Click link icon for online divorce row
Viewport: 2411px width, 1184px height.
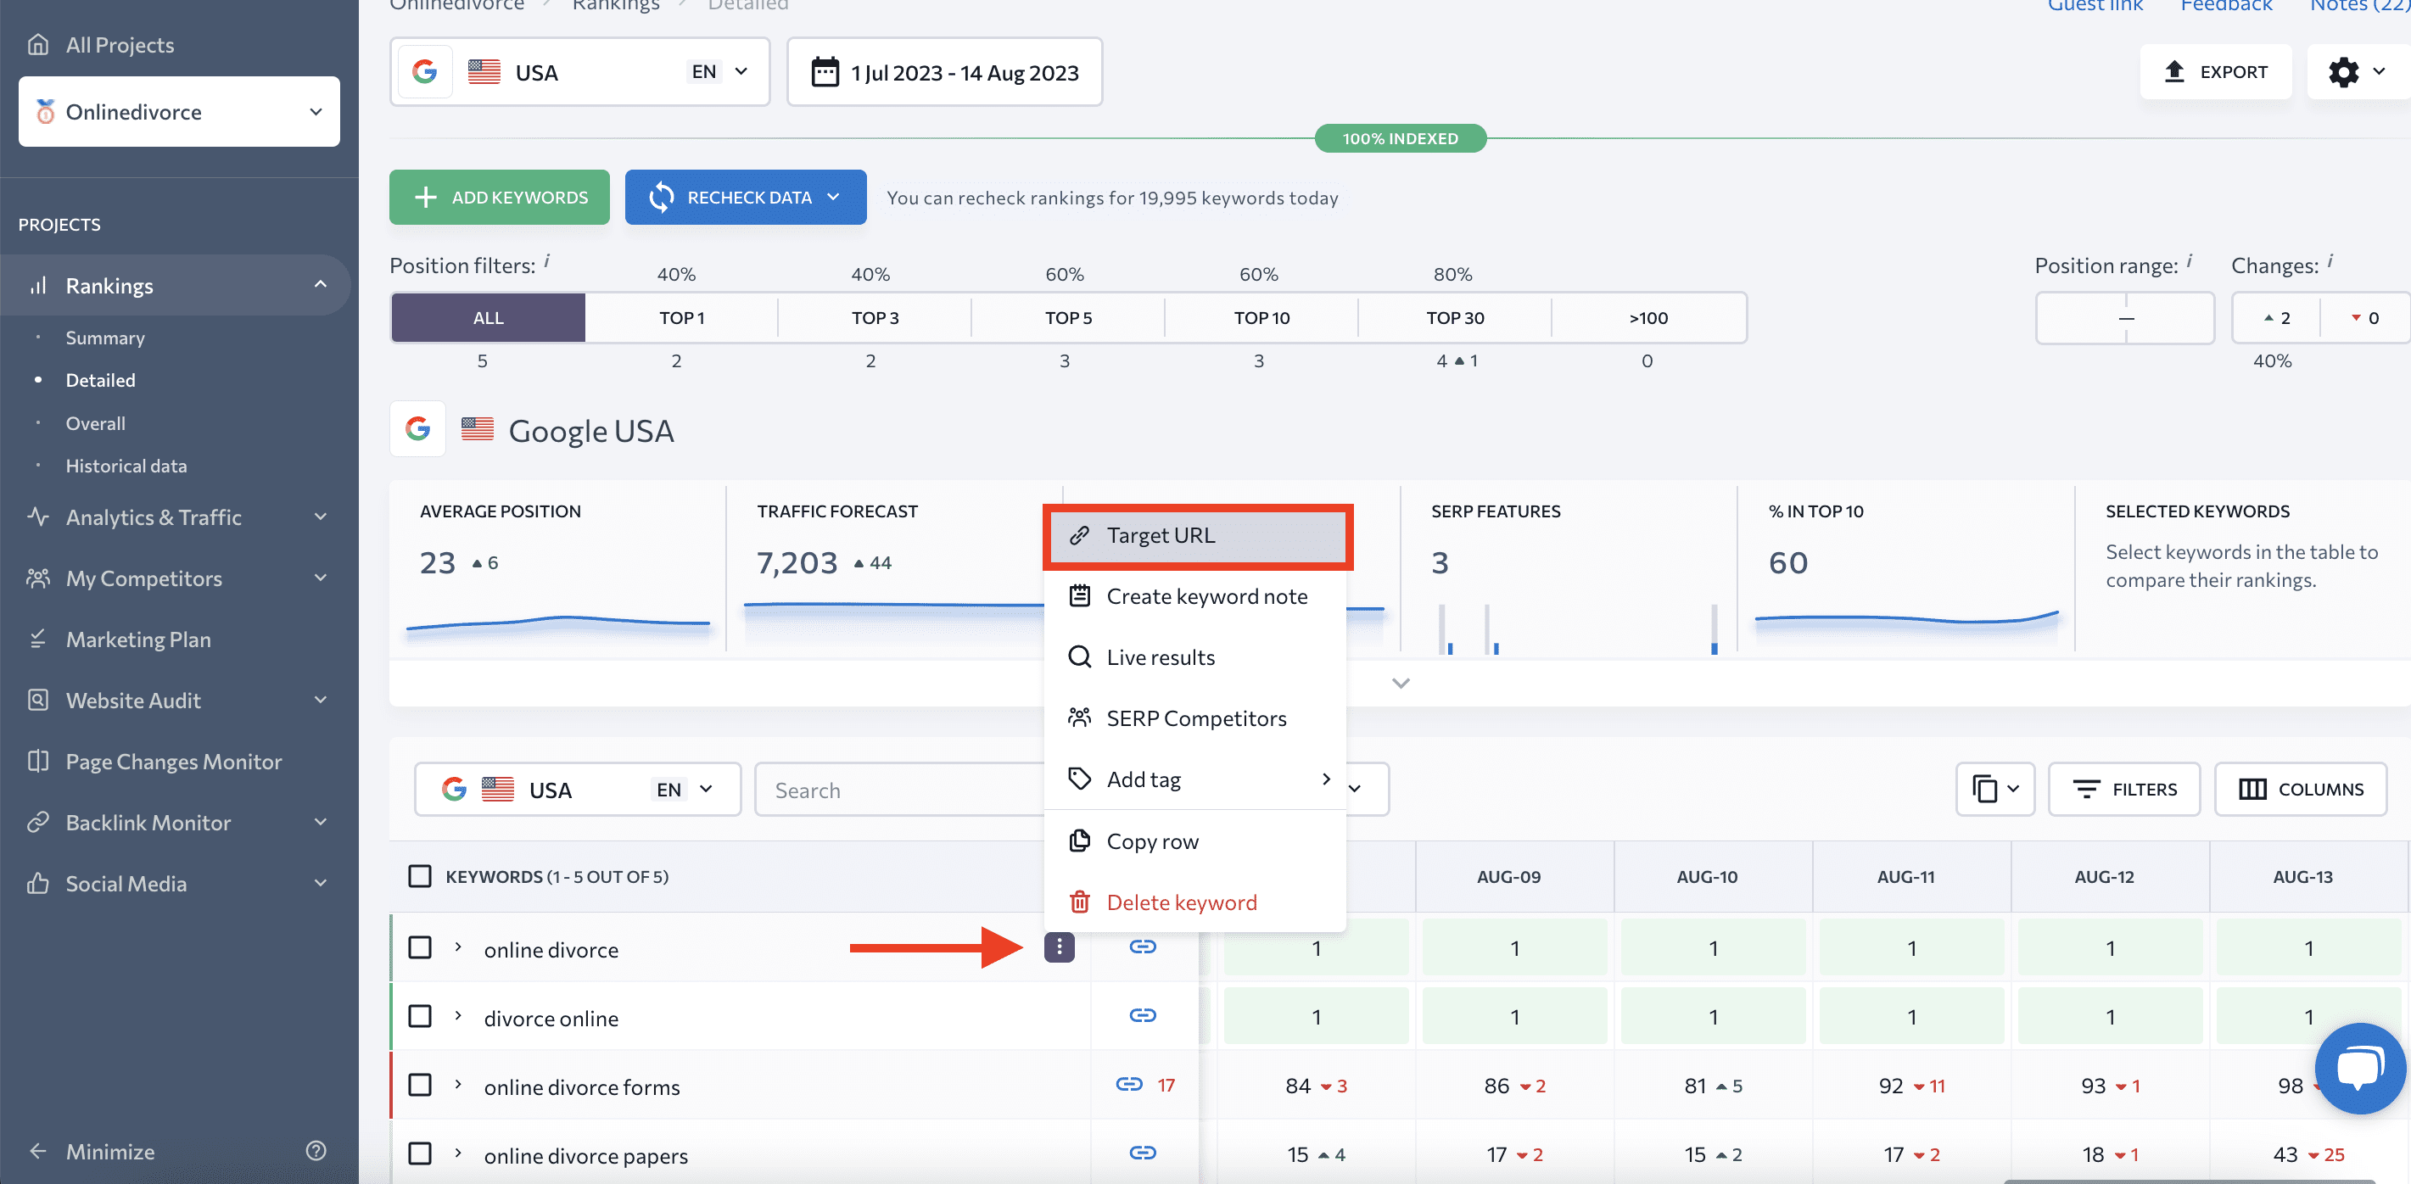(1142, 947)
